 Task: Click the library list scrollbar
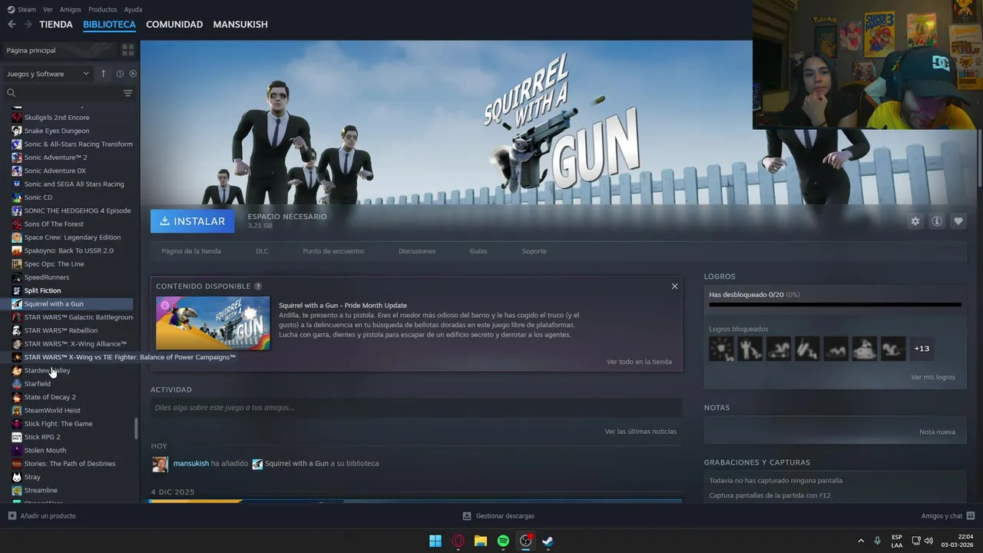click(x=137, y=429)
